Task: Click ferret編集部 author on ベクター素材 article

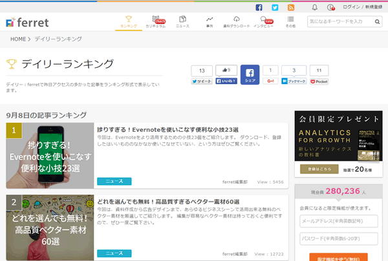Action: (235, 254)
